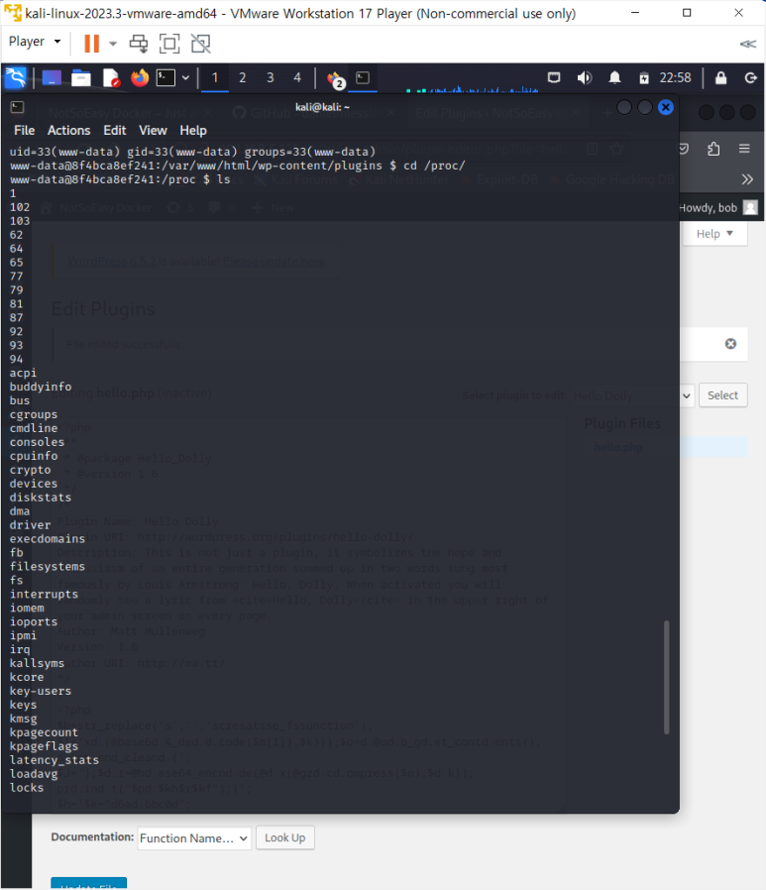Click 'filesystems' entry in terminal listing
This screenshot has height=890, width=766.
coord(48,567)
